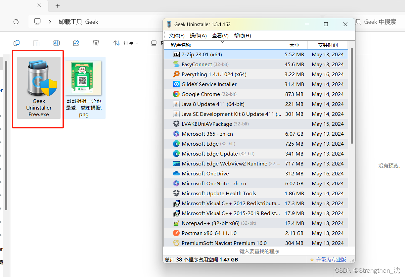Click the Visual C++ 2012 Redistributable icon
Image resolution: width=405 pixels, height=277 pixels.
tap(176, 203)
